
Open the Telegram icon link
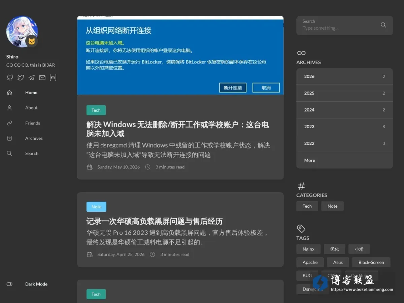32,78
